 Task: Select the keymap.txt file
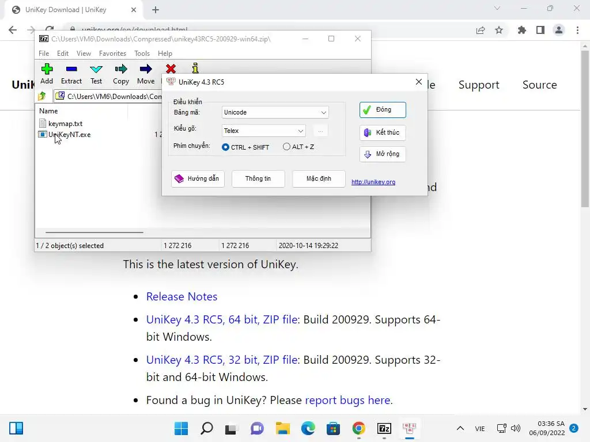click(x=65, y=123)
